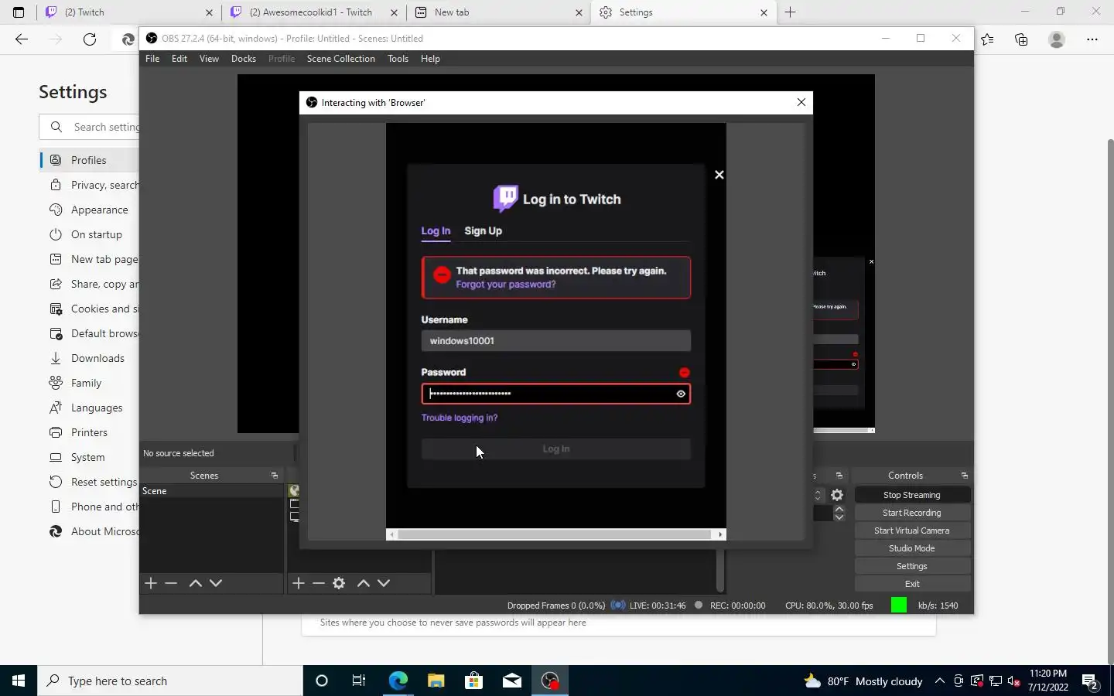Open the gear icon beside Controls panel
This screenshot has width=1114, height=696.
[x=837, y=495]
